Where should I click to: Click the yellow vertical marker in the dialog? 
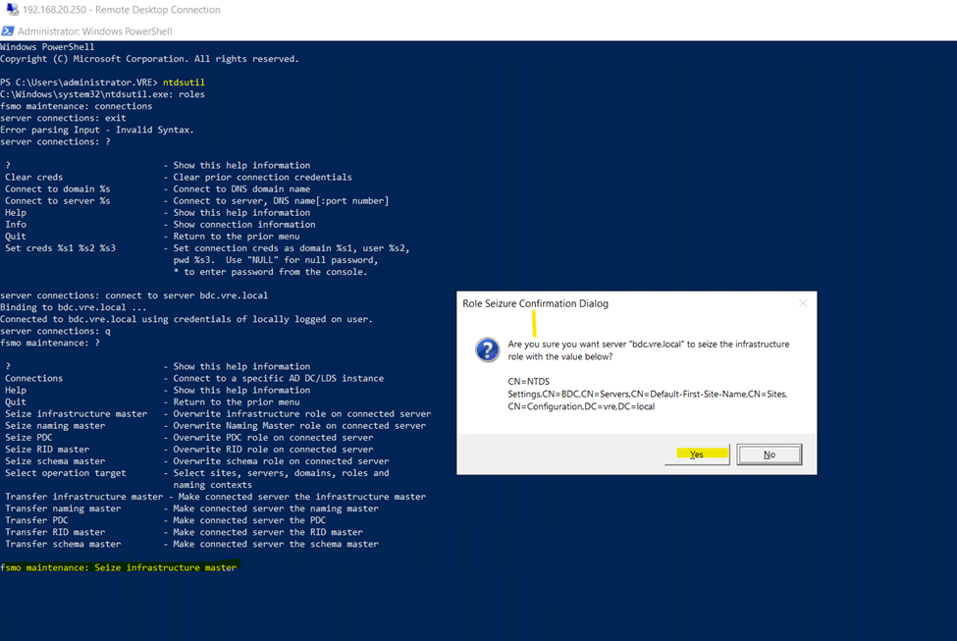pos(533,324)
